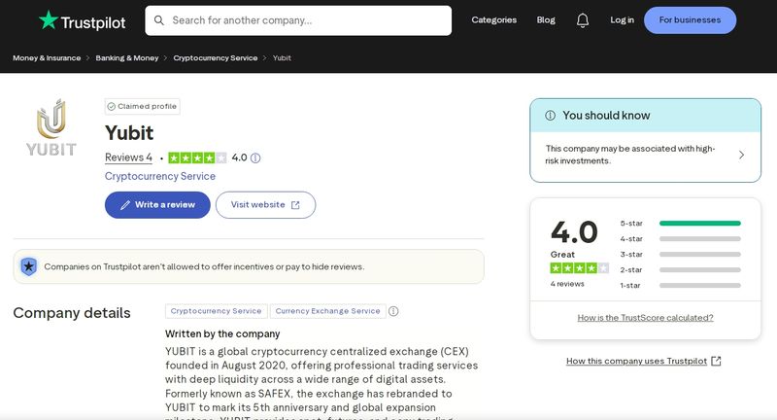
Task: Click the Claimed profile badge
Action: click(x=142, y=107)
